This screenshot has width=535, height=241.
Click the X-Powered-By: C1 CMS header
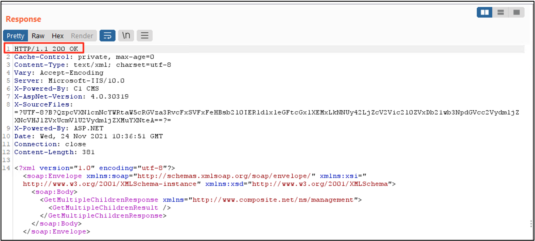point(57,88)
